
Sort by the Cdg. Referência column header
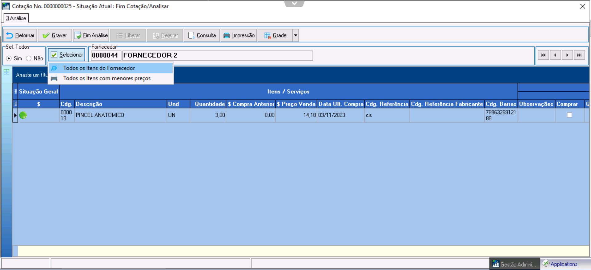click(x=387, y=104)
